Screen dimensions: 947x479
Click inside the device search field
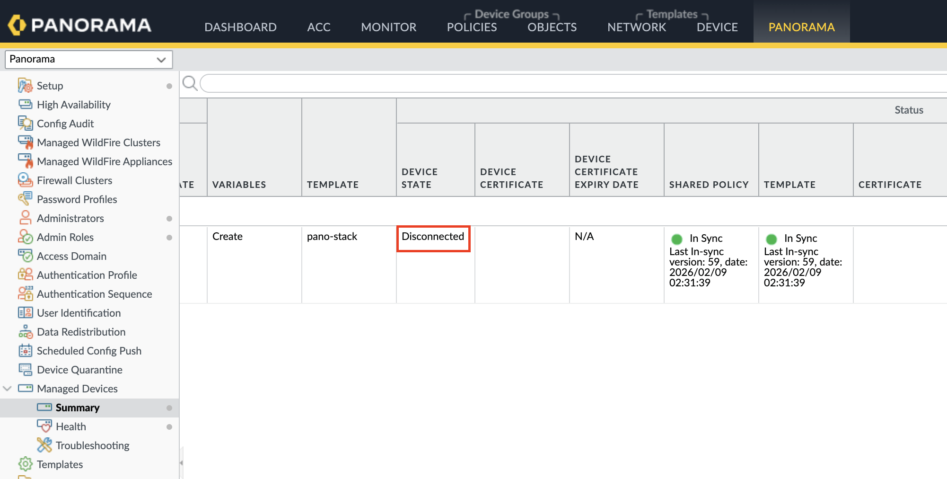coord(473,83)
